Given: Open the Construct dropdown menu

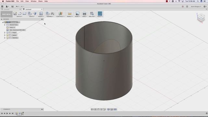Looking at the screenshot, I should coord(60,17).
